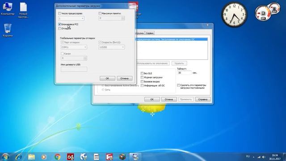
Task: Click the Таймаут seconds input field
Action: 184,72
